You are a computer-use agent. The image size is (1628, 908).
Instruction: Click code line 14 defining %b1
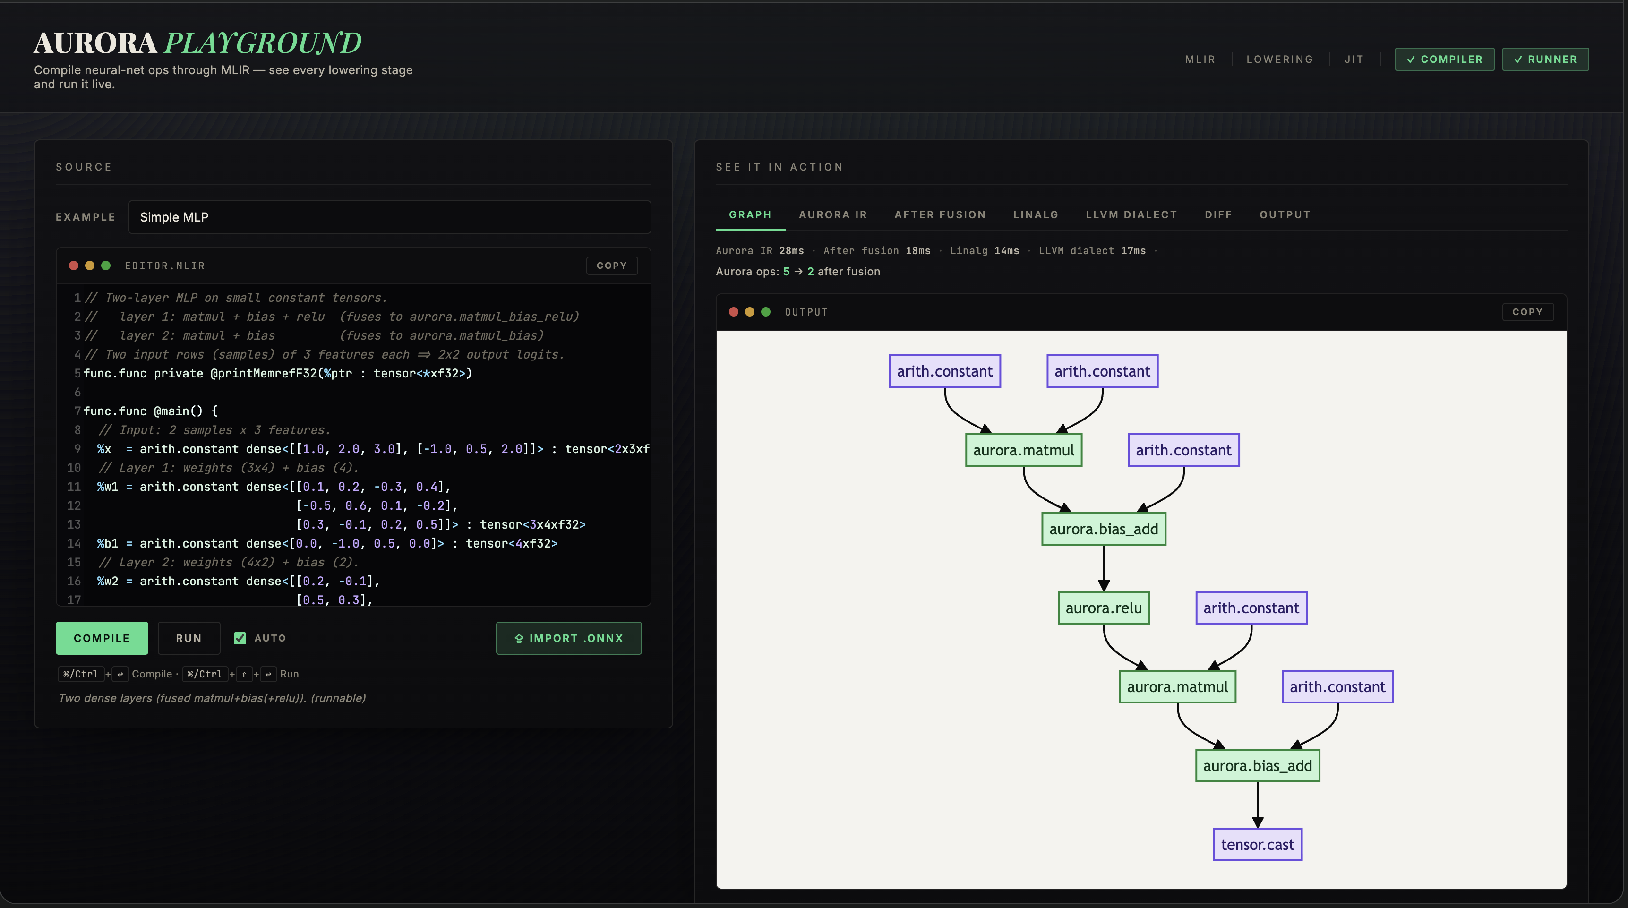[327, 543]
